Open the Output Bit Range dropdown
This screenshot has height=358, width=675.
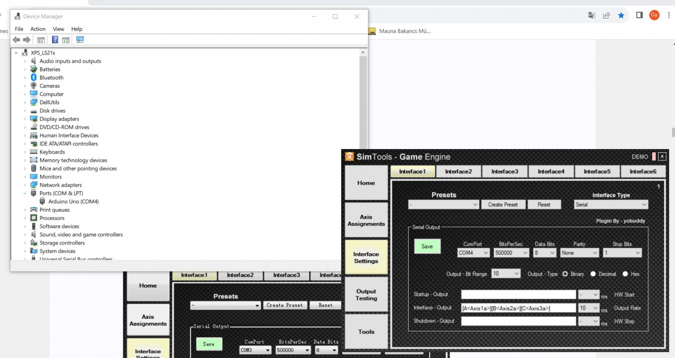pyautogui.click(x=506, y=274)
